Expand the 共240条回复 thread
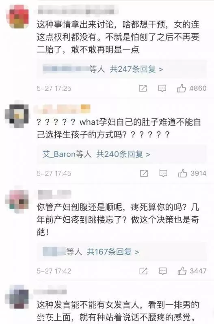The height and width of the screenshot is (324, 214). (123, 154)
